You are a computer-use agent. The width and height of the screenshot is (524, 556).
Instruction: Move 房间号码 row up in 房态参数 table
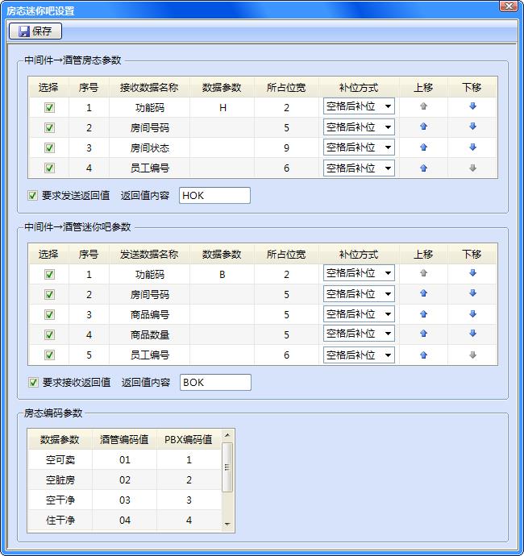tap(423, 127)
